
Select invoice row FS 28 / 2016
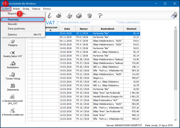84,59
